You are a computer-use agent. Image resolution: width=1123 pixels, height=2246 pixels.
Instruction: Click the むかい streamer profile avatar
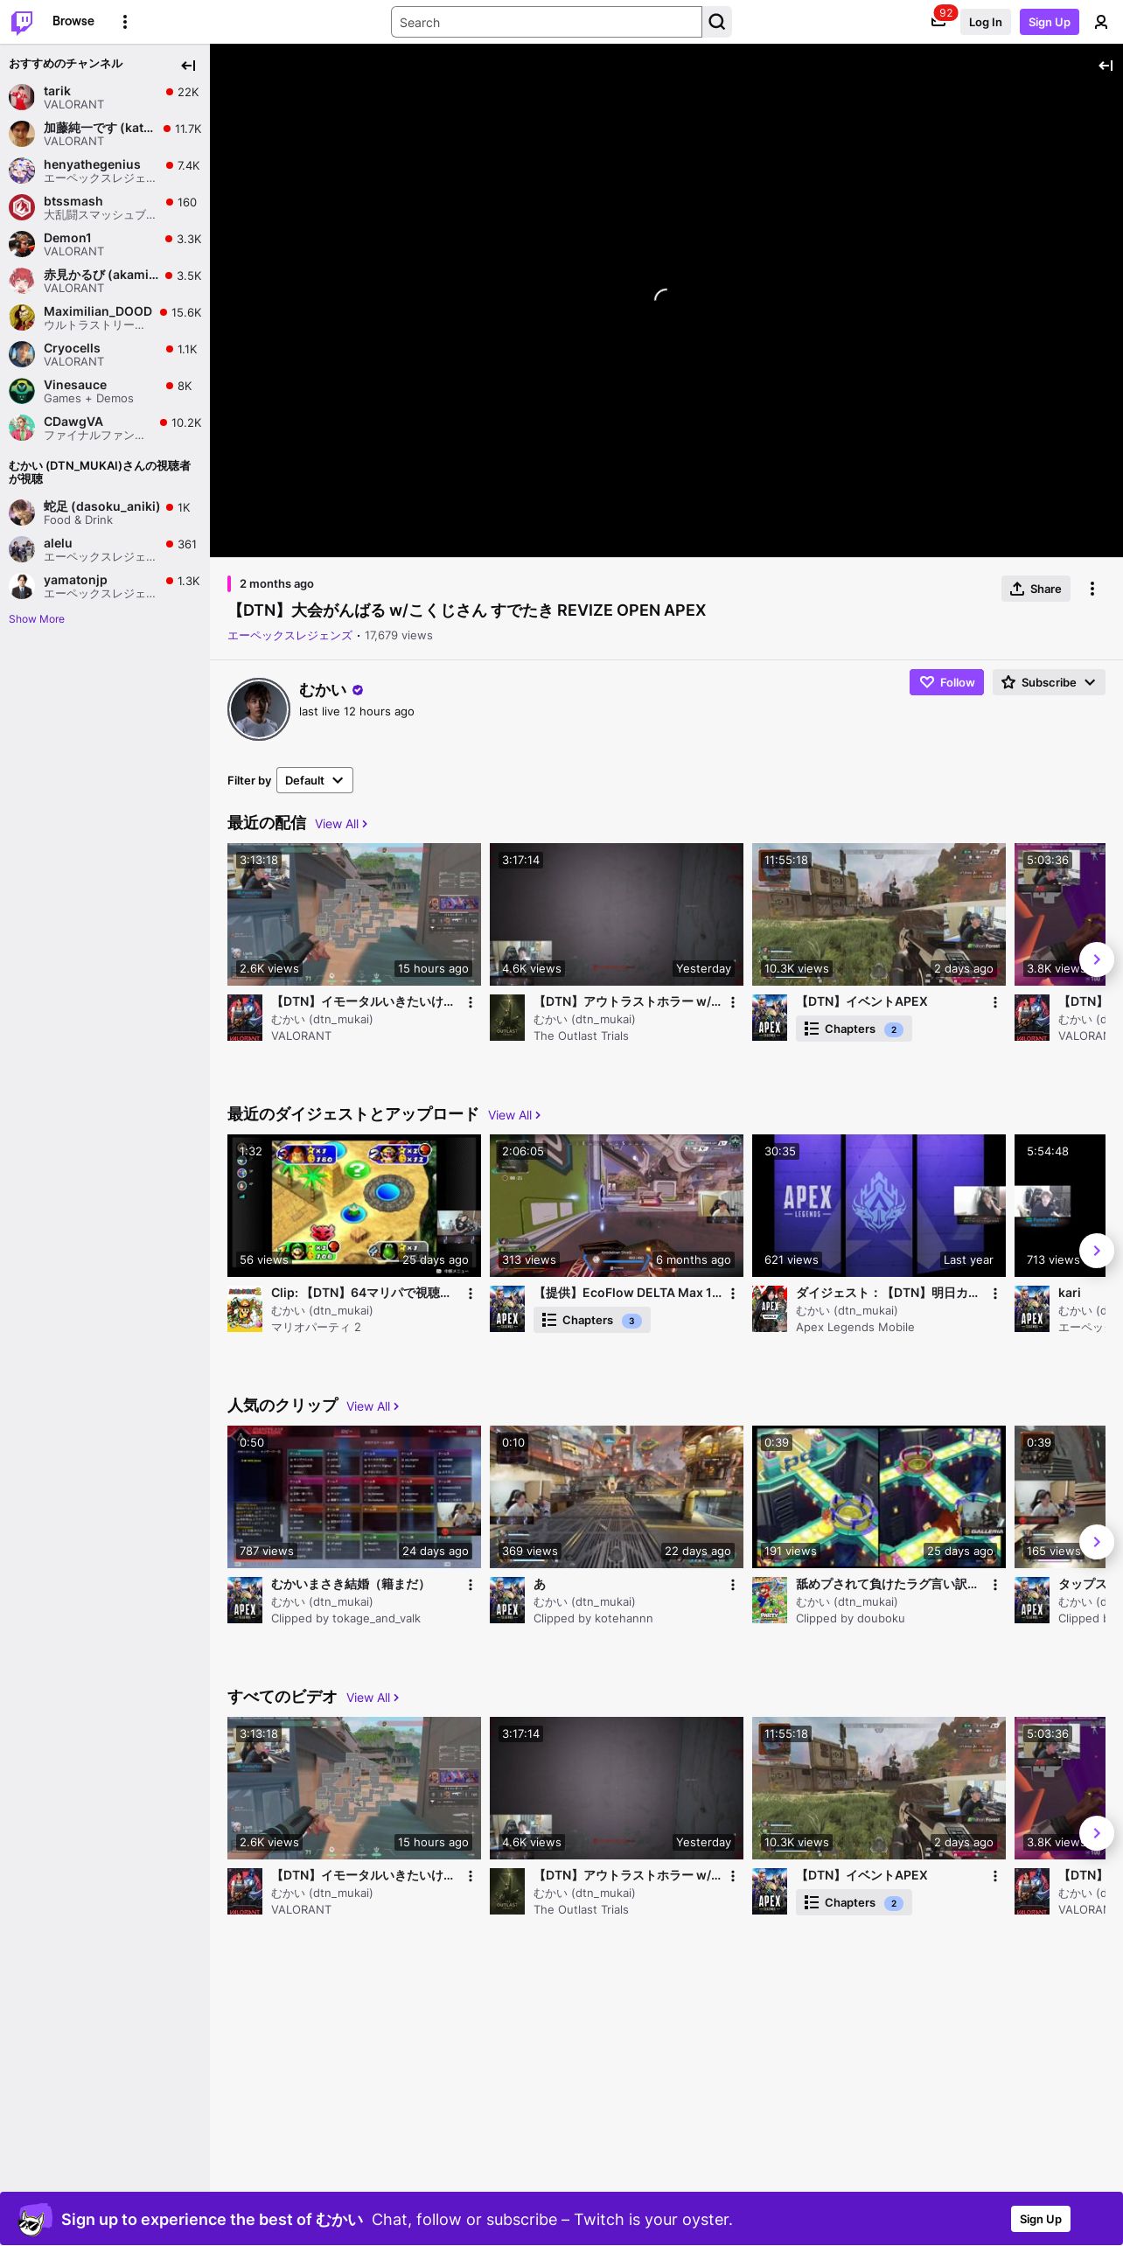[259, 709]
